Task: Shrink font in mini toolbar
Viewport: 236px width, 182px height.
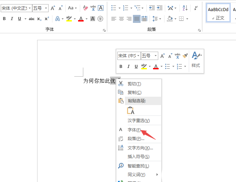Action: (170, 56)
